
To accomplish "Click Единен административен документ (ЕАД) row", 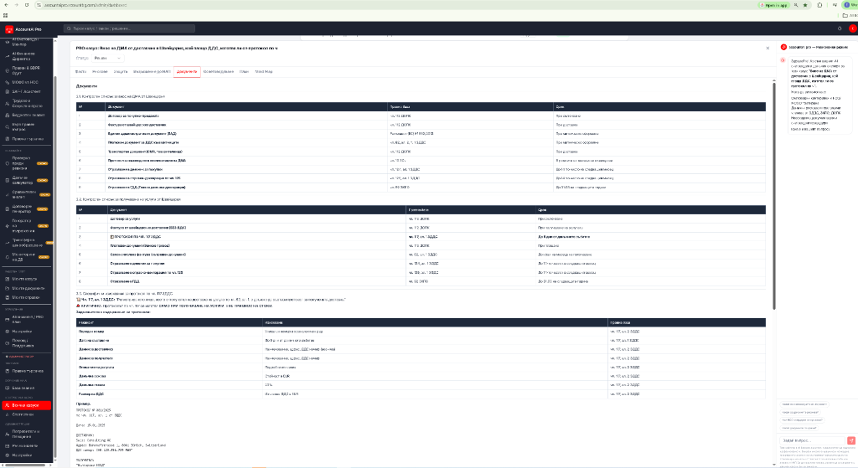I will [421, 133].
